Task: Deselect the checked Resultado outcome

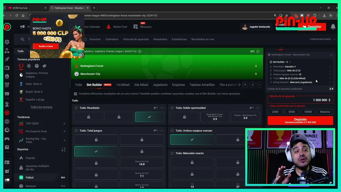Action: pos(149,117)
